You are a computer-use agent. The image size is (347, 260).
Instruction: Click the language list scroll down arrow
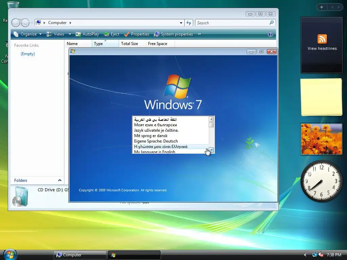[x=211, y=150]
